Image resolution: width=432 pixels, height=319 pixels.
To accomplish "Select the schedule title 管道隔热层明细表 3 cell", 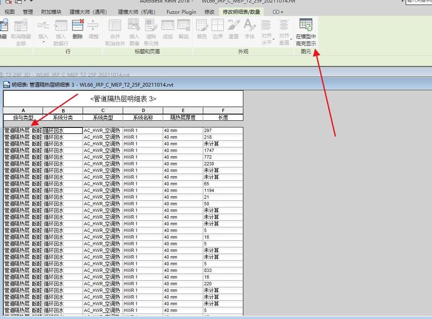I will coord(123,99).
